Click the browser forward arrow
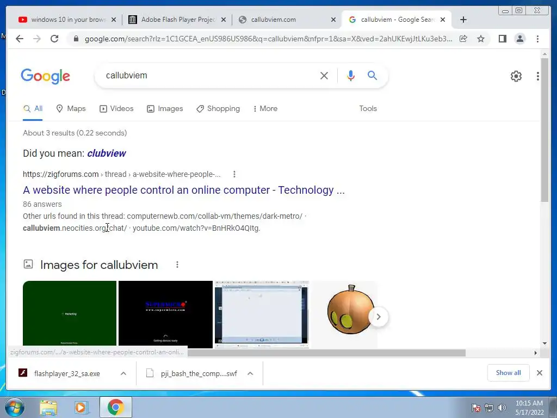The width and height of the screenshot is (557, 418). coord(37,39)
